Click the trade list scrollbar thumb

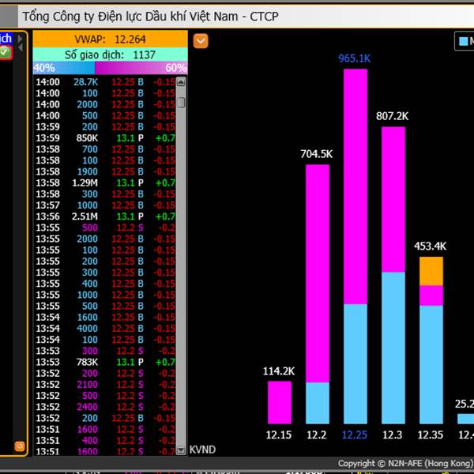pos(181,102)
